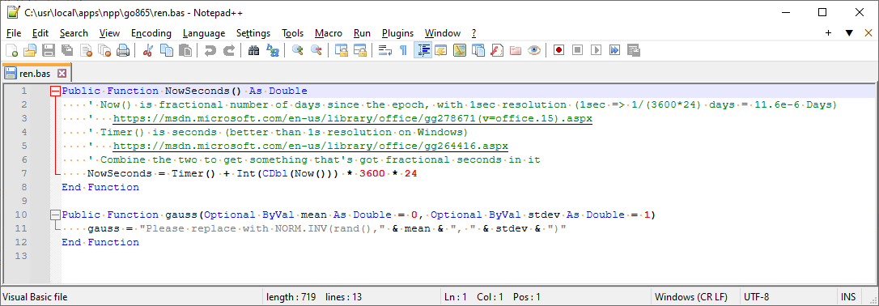The image size is (879, 306).
Task: Toggle synchronize horizontal scrolling icon
Action: coord(359,50)
